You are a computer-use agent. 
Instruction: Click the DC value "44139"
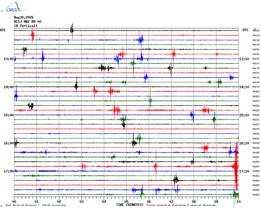[256, 45]
